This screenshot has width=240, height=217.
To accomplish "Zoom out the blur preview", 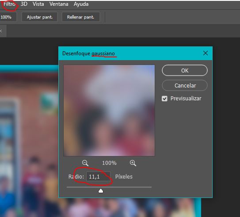I will (85, 163).
